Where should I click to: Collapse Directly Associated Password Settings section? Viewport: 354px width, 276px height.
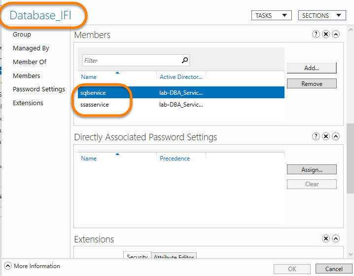(336, 136)
